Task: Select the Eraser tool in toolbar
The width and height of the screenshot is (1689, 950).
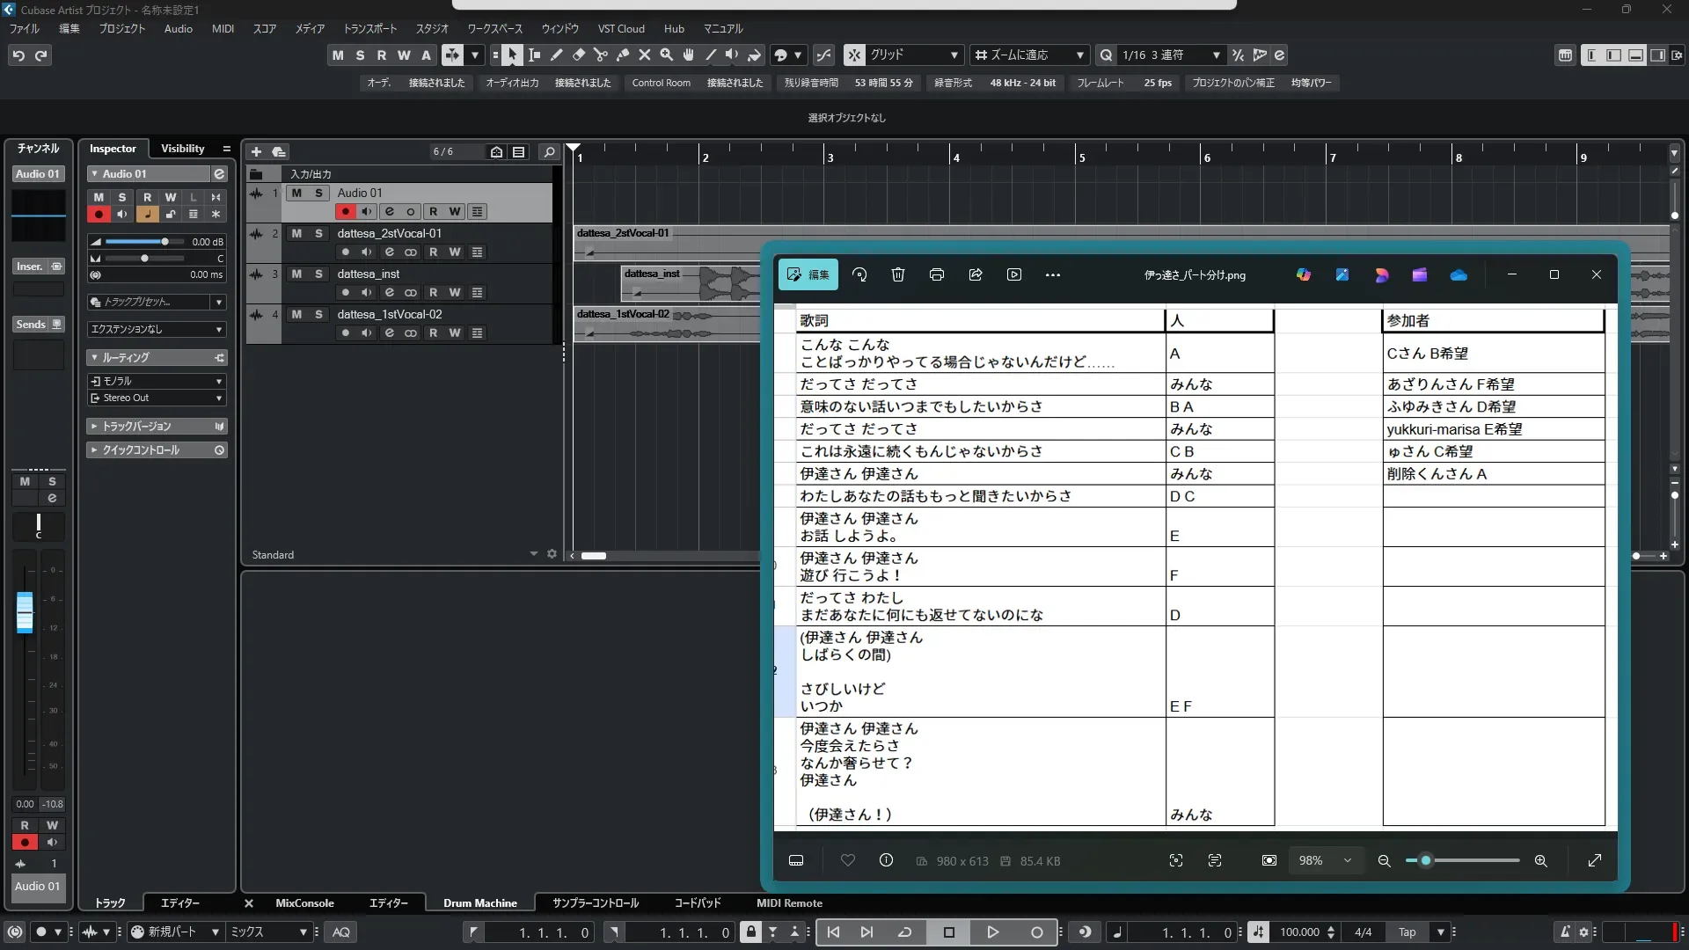Action: (578, 55)
